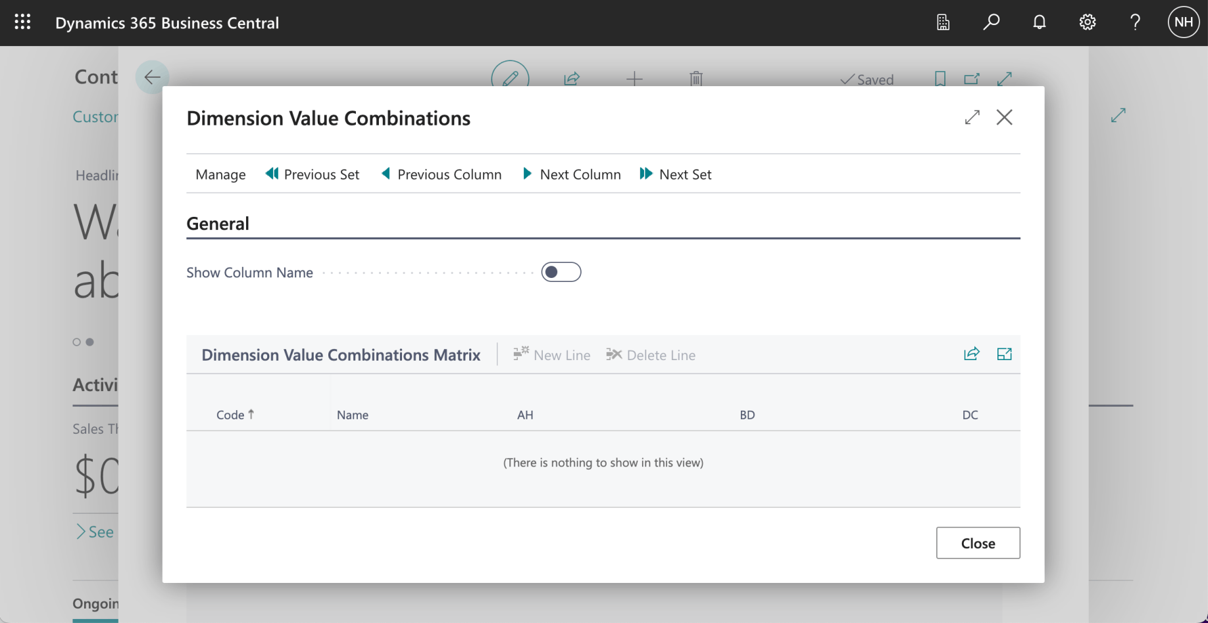Move to Next Column
Screen dimensions: 1208x623
572,174
